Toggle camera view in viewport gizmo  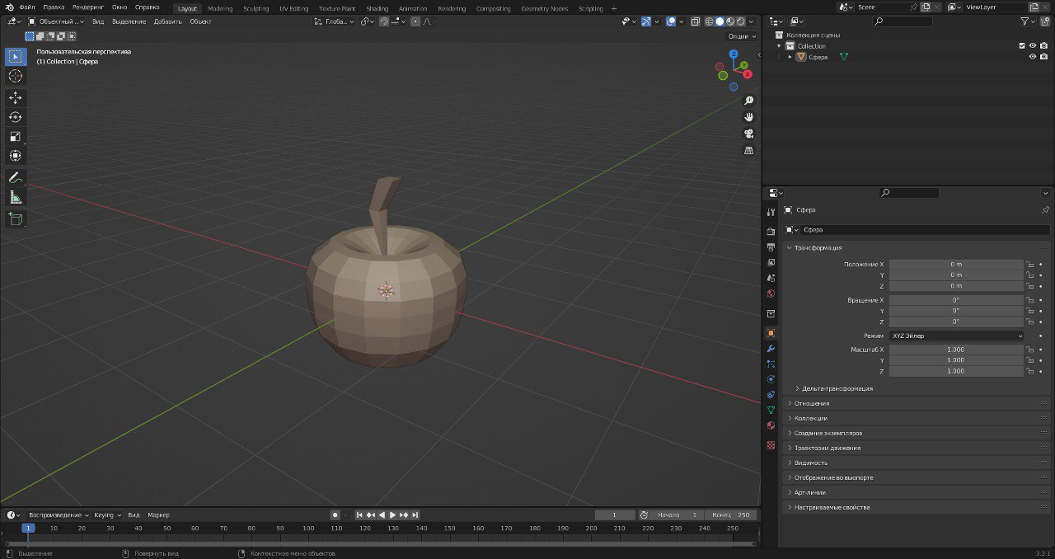[749, 134]
